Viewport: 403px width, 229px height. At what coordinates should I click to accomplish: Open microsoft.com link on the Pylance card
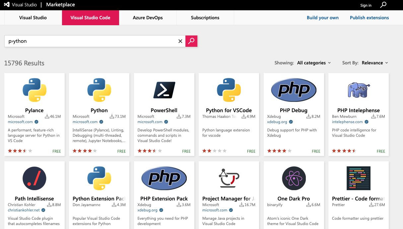[x=20, y=122]
